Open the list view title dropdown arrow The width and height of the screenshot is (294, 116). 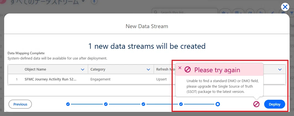point(83,1)
